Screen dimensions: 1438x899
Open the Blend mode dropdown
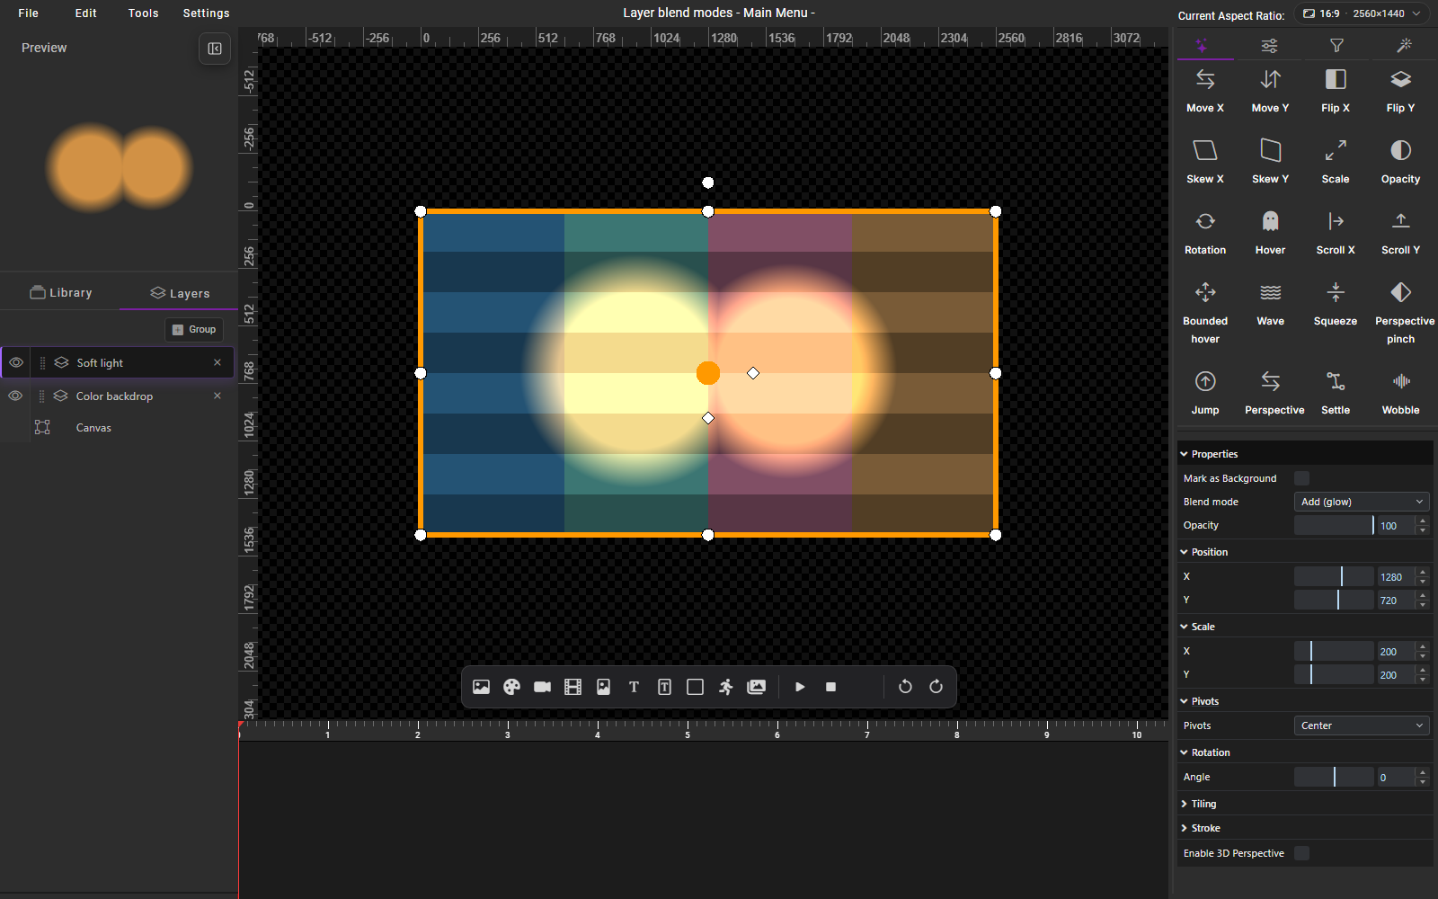1361,502
